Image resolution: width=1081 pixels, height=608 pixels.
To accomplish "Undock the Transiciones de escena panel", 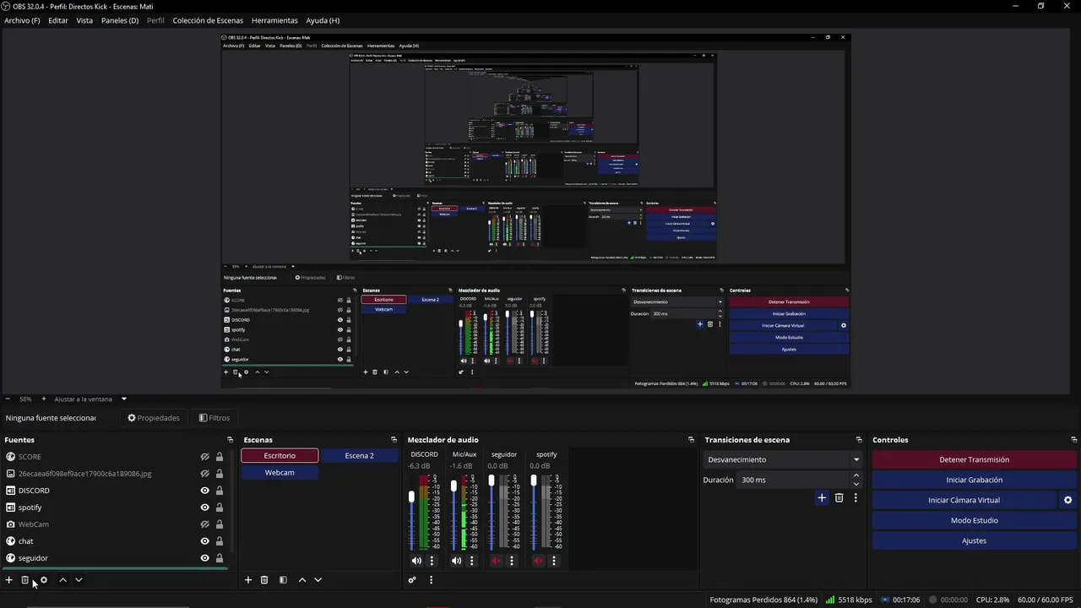I will [x=859, y=440].
